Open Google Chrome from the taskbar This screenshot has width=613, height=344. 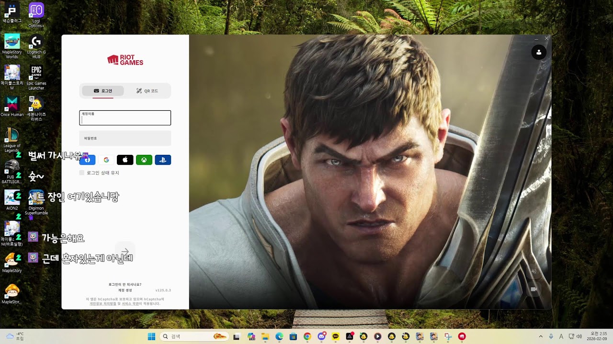click(x=307, y=336)
